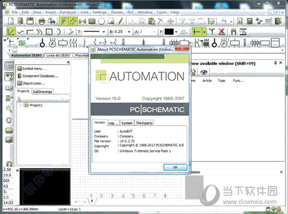Pick the motor symbol in pickmenu
The height and width of the screenshot is (214, 288).
52,43
